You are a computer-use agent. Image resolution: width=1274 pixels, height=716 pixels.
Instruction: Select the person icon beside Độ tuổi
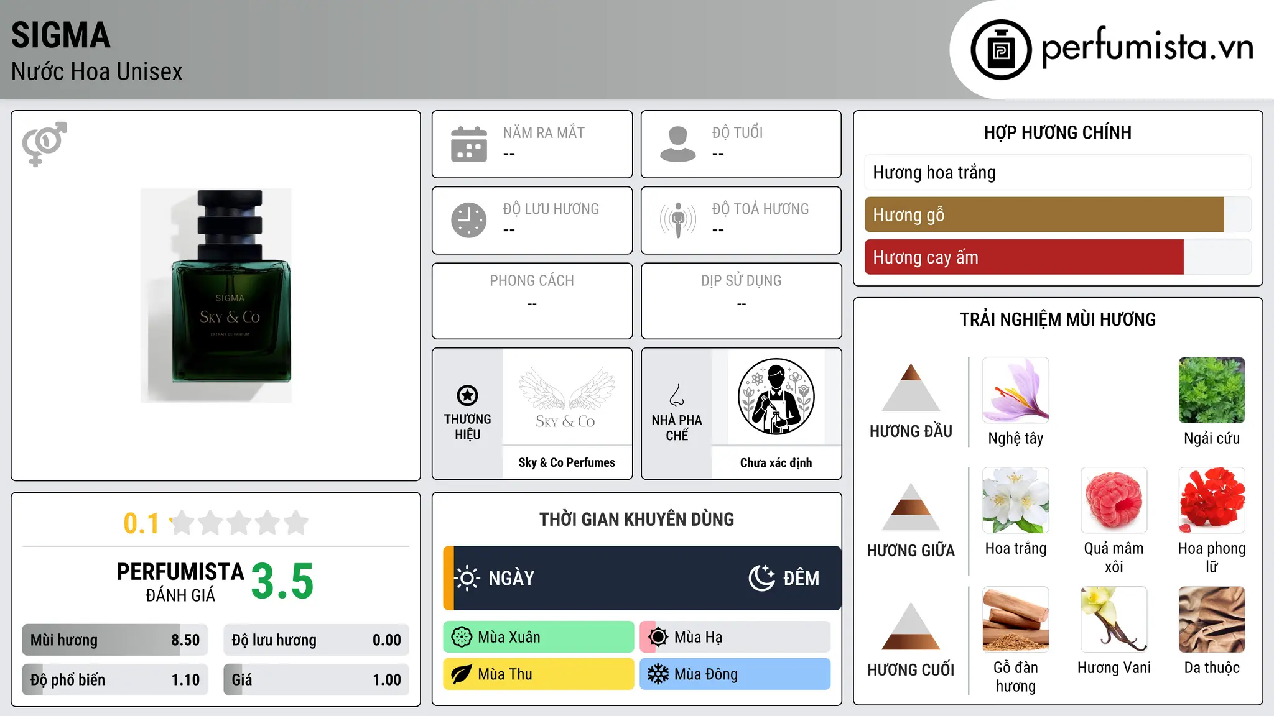pos(678,144)
